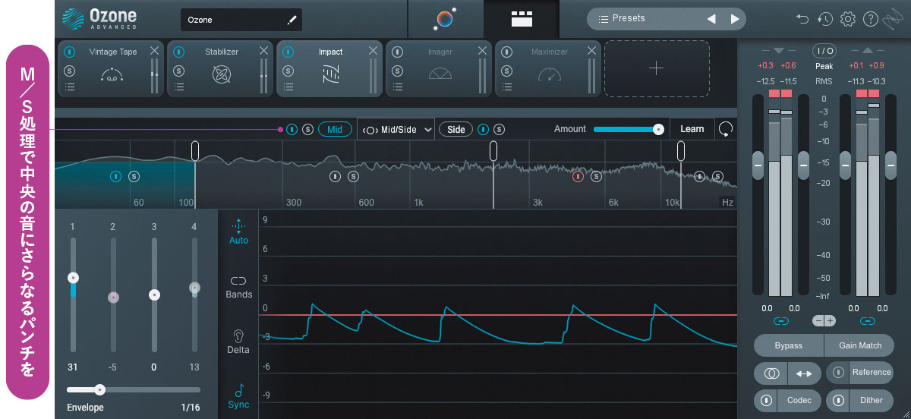Remove the Impact module

point(374,51)
